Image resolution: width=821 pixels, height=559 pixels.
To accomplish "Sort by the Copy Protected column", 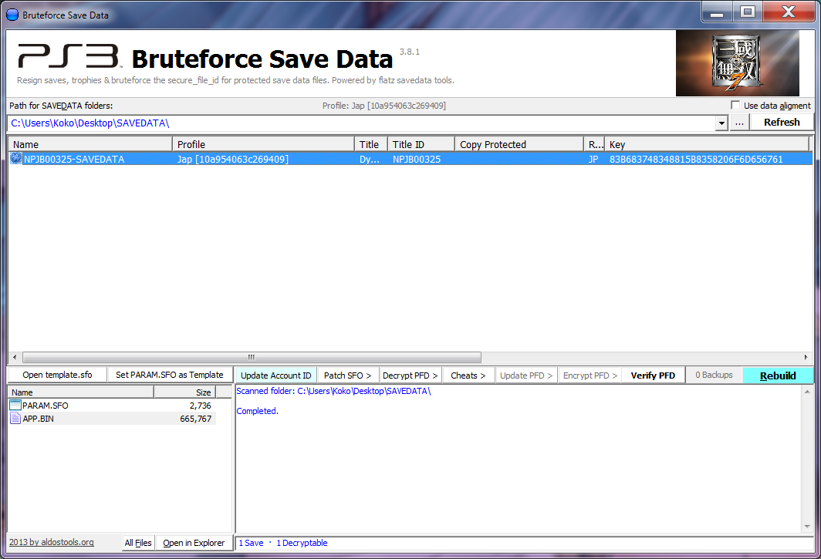I will coord(519,144).
